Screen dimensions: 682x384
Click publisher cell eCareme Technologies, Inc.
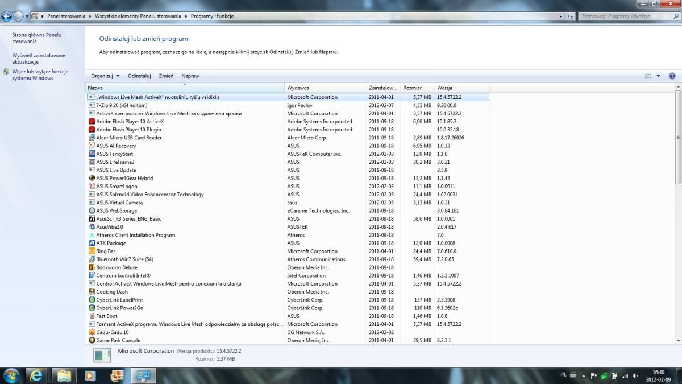318,210
